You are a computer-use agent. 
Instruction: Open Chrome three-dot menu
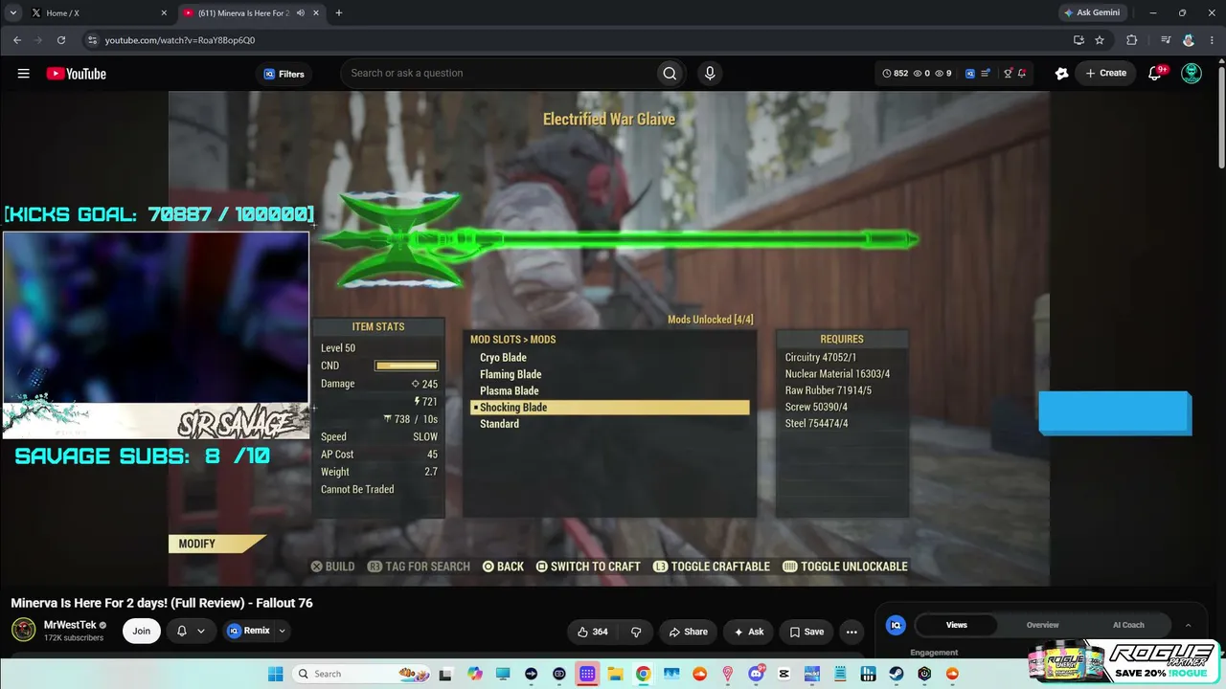point(1210,40)
